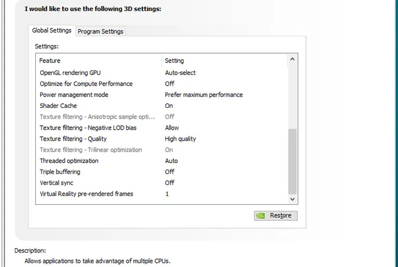Click the settings list scrollbar thumb
This screenshot has width=398, height=267.
click(292, 161)
